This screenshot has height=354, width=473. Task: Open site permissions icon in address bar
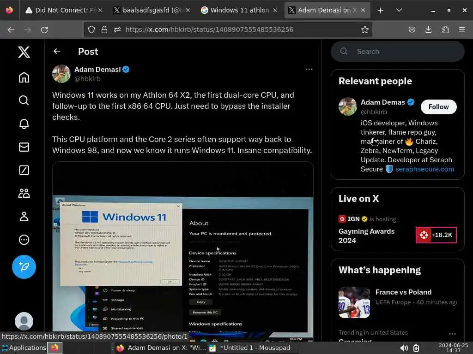point(117,29)
